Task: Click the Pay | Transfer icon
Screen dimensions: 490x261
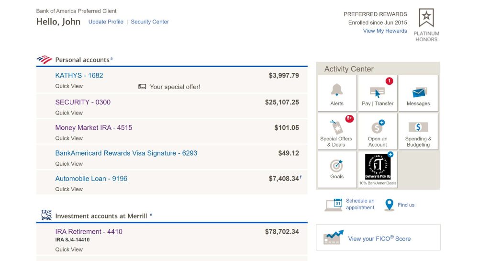Action: pos(378,91)
